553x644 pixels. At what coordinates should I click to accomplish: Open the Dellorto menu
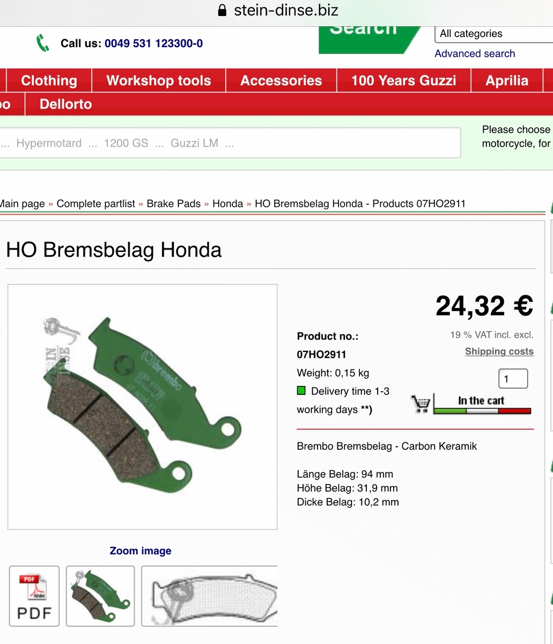click(x=65, y=104)
